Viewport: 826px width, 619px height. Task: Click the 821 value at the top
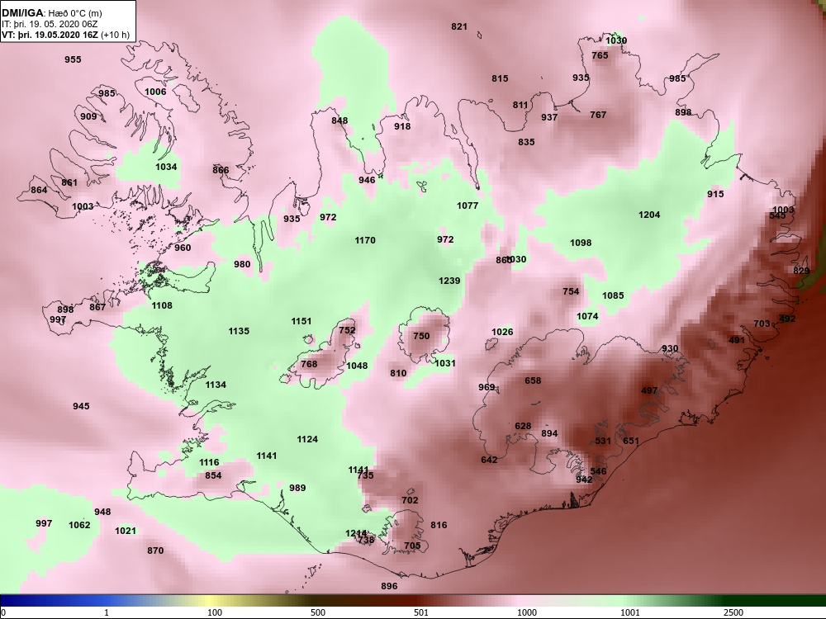click(459, 27)
